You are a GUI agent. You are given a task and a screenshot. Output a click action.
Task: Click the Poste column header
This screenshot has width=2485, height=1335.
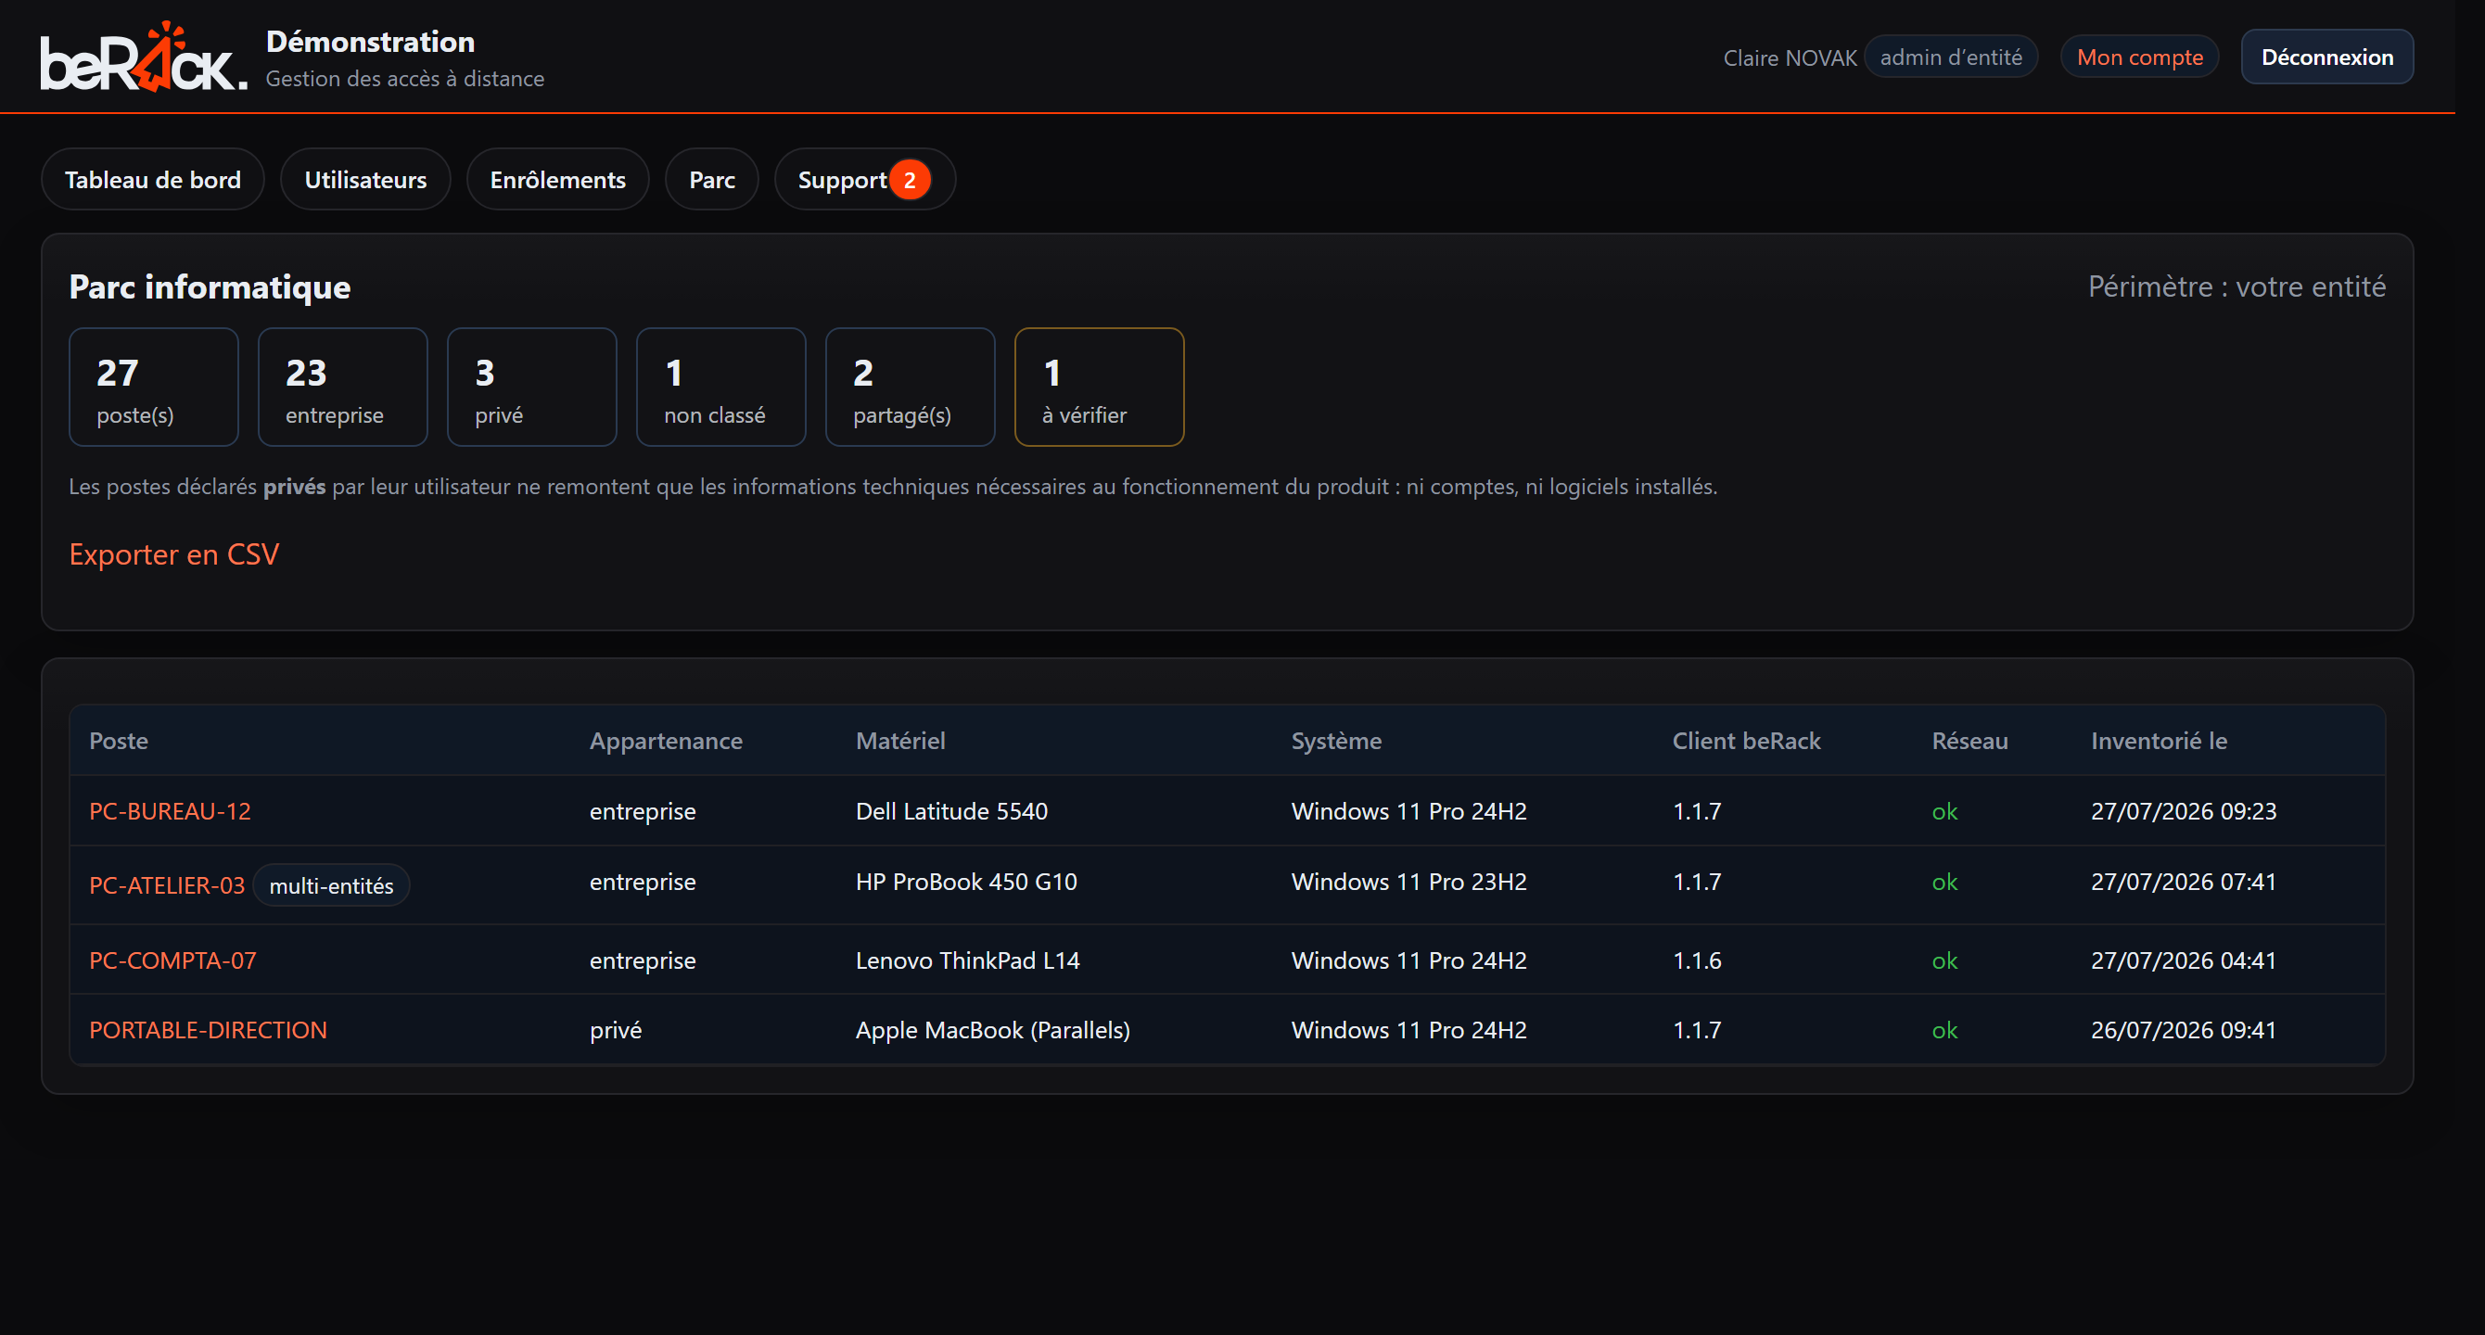pos(119,741)
